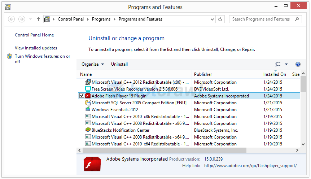311x179 pixels.
Task: Select the Programs and Features breadcrumb
Action: (140, 19)
